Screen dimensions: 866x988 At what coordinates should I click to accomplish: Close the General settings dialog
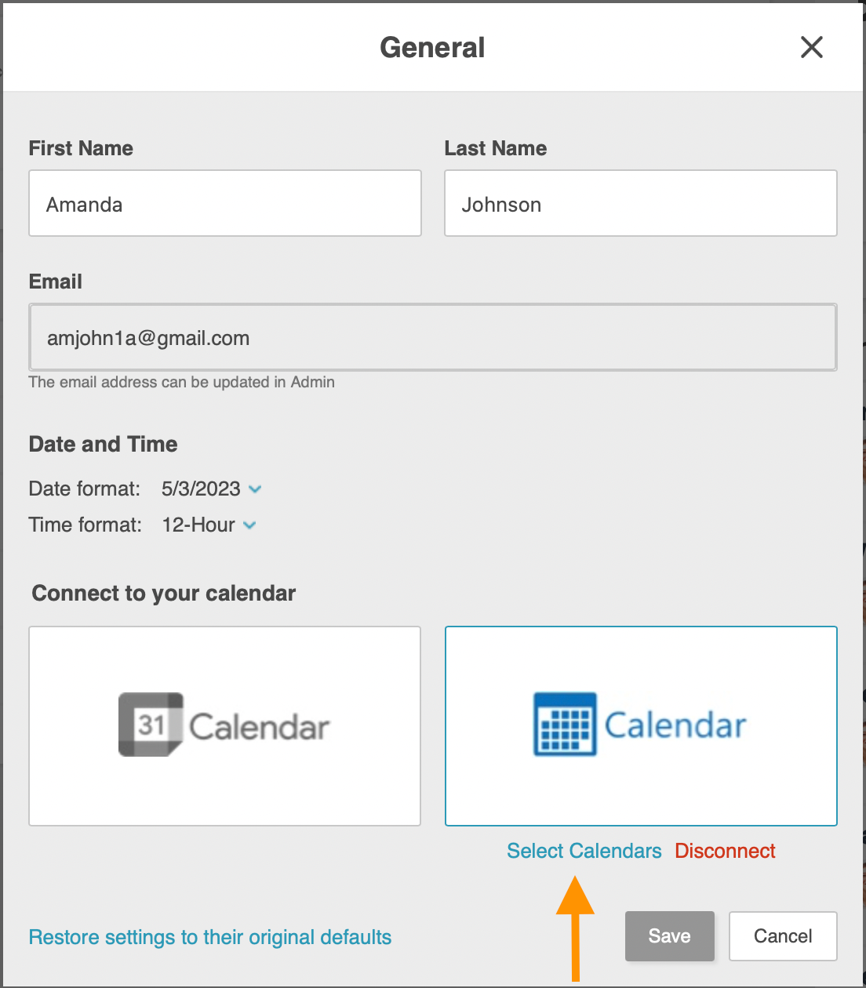812,47
